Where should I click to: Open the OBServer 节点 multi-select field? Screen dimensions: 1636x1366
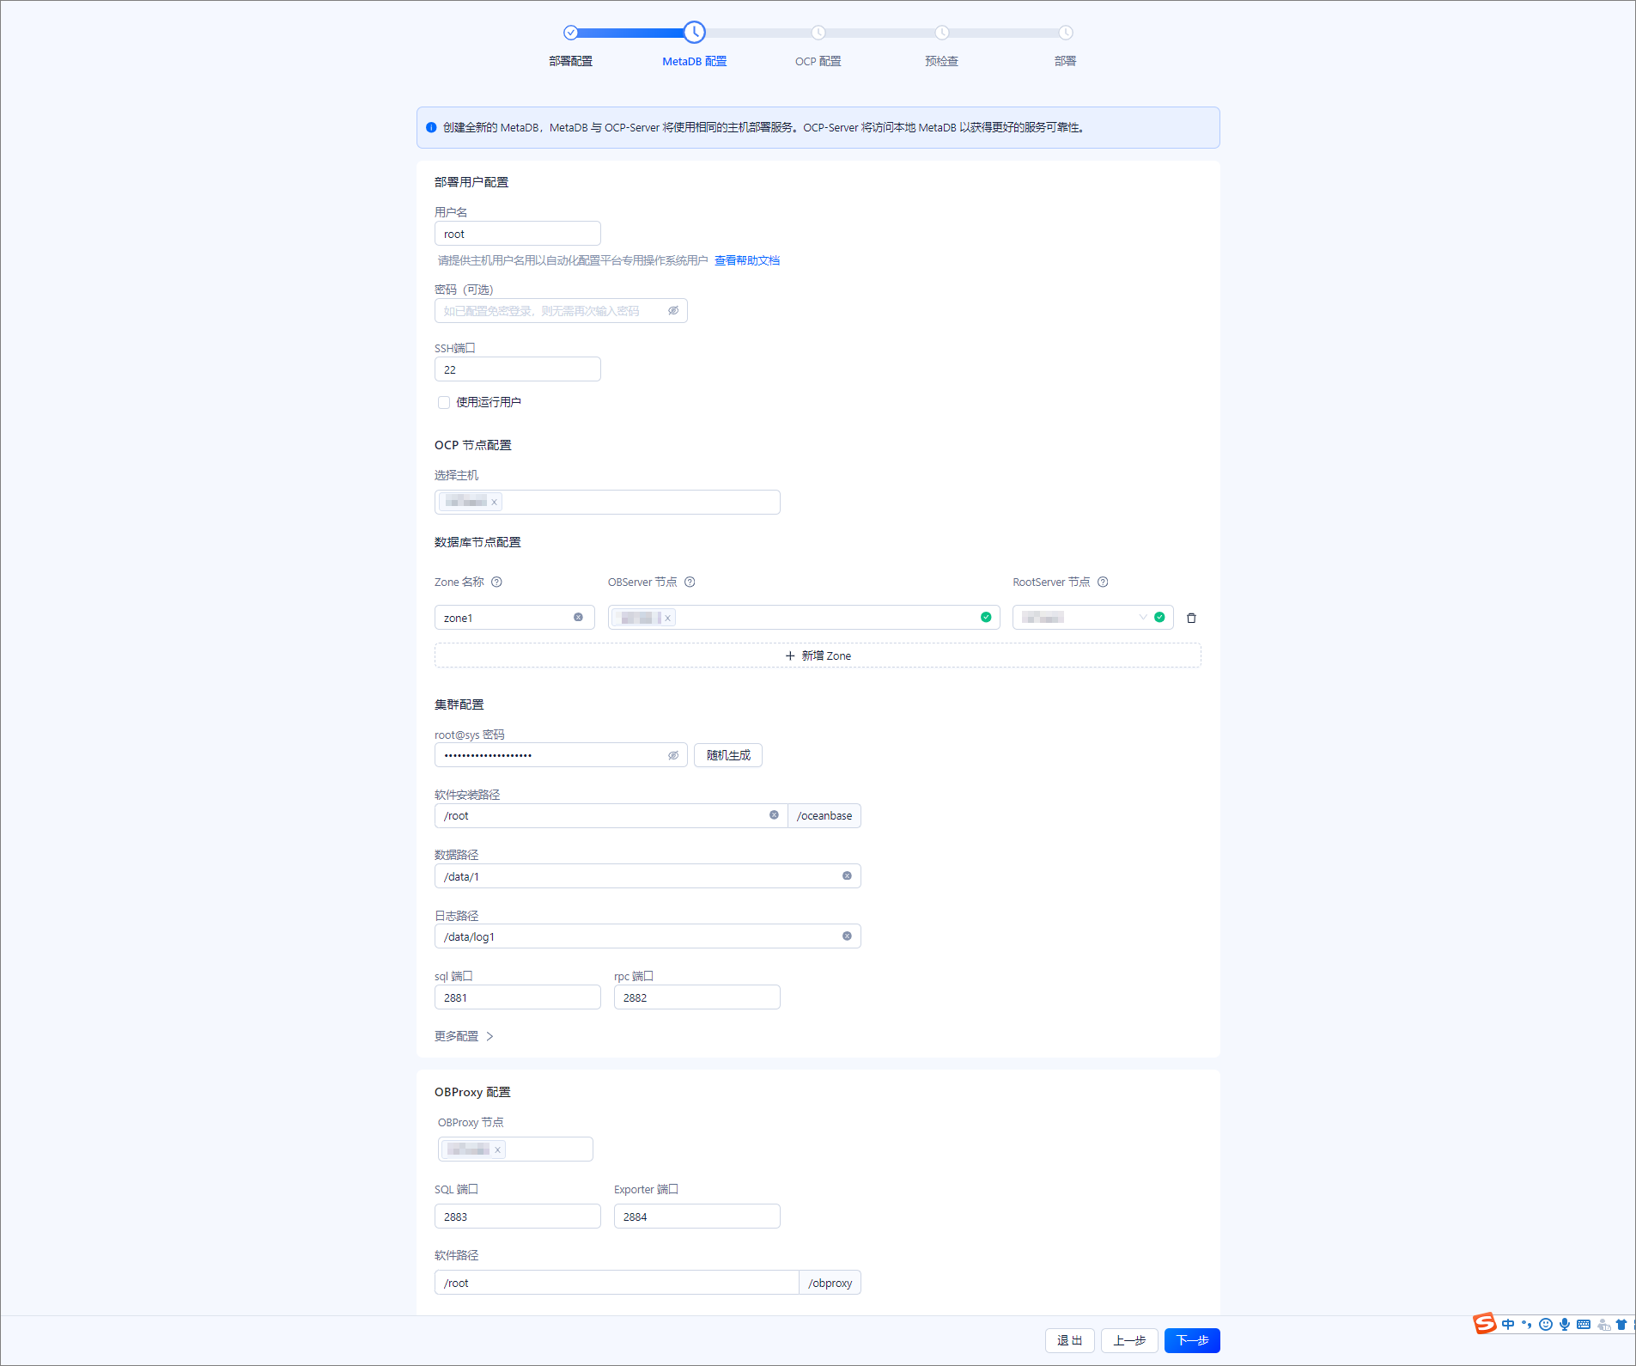pyautogui.click(x=804, y=617)
